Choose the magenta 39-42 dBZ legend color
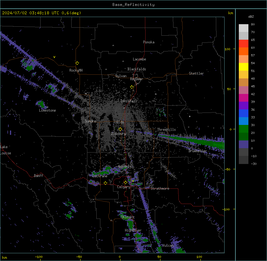This screenshot has height=261, width=267. click(x=243, y=98)
